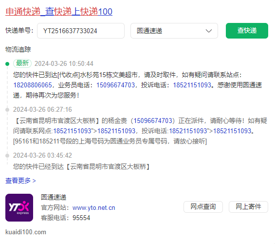The image size is (275, 244).
Task: Click courier phone 15096674703 in latest update
Action: [115, 85]
